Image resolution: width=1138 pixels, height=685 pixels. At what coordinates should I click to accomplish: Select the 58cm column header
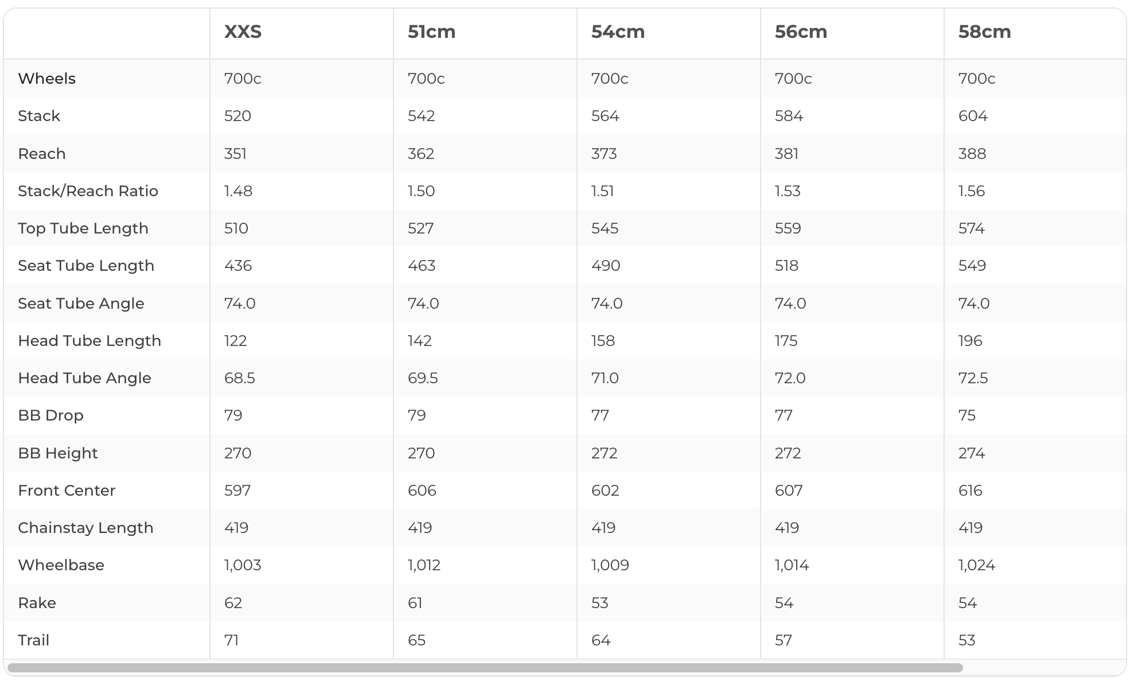[984, 32]
